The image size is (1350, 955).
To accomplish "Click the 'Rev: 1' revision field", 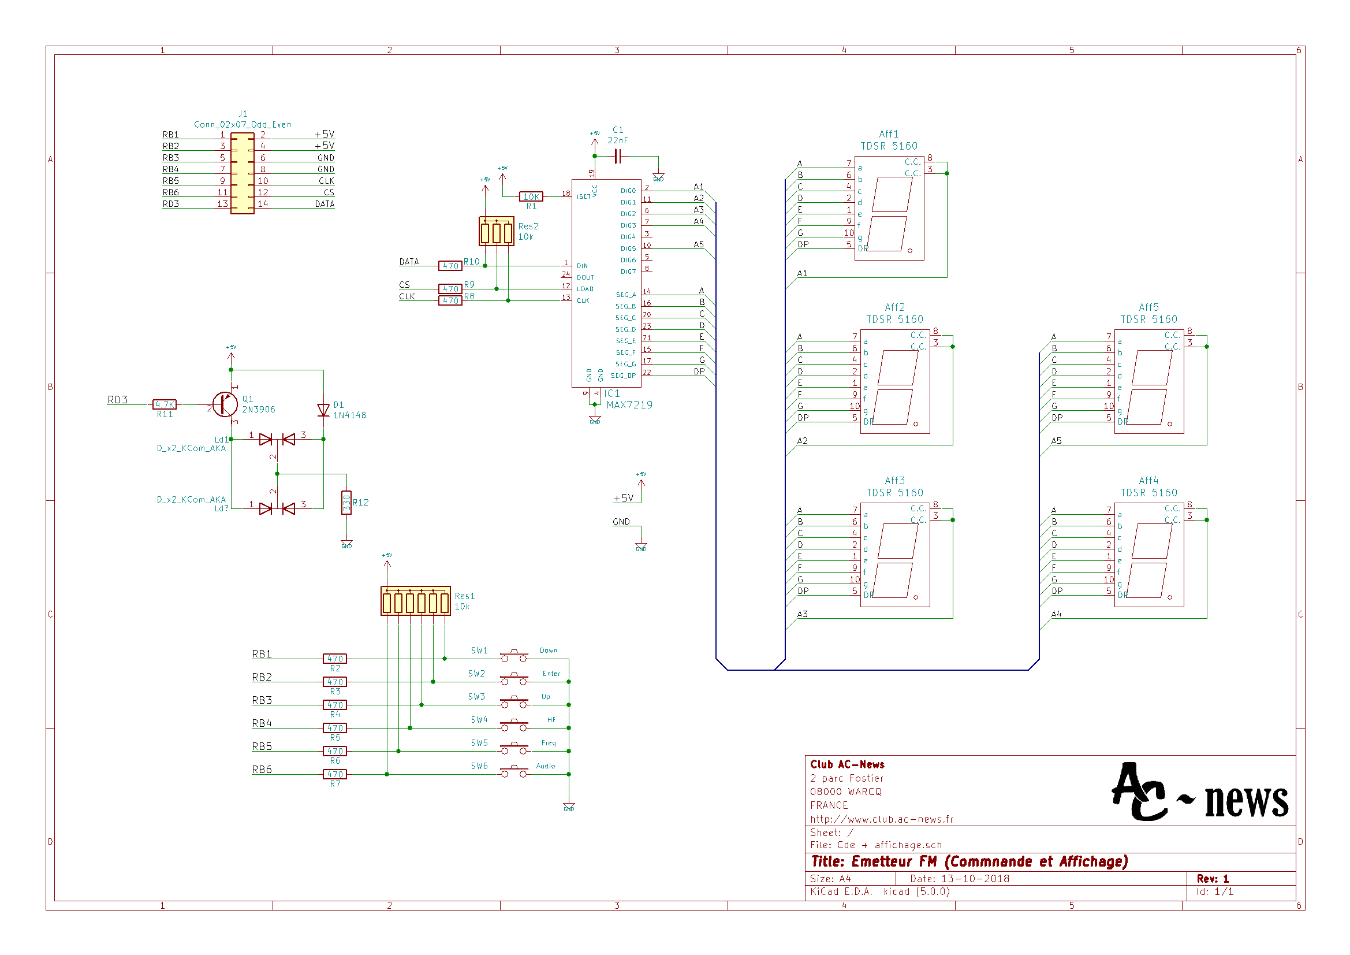I will [1213, 879].
